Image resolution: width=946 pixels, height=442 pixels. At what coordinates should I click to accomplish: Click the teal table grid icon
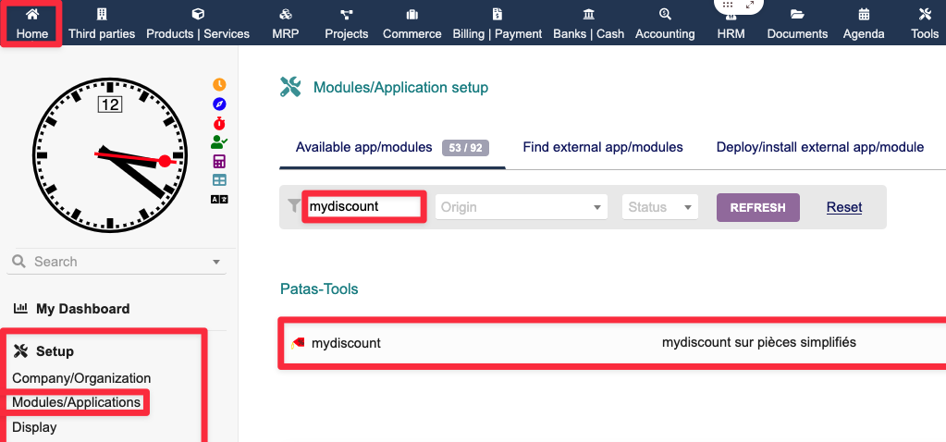click(x=219, y=180)
